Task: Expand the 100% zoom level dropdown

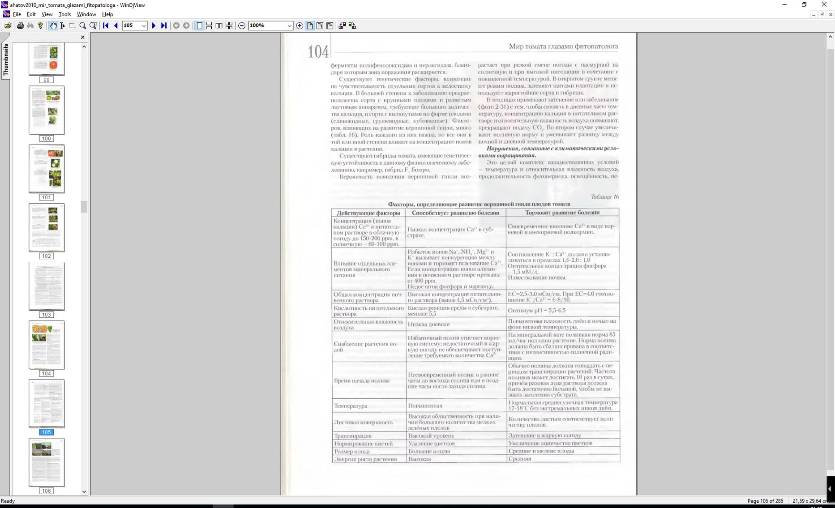Action: [x=289, y=26]
